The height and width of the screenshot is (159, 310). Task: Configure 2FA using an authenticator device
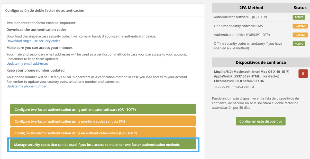pyautogui.click(x=103, y=133)
